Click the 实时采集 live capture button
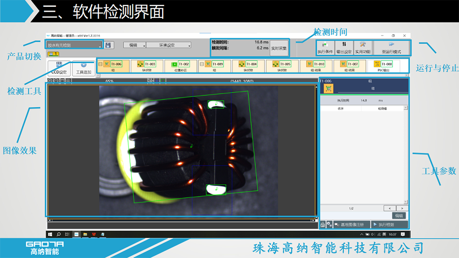Image resolution: width=459 pixels, height=258 pixels. (x=279, y=48)
